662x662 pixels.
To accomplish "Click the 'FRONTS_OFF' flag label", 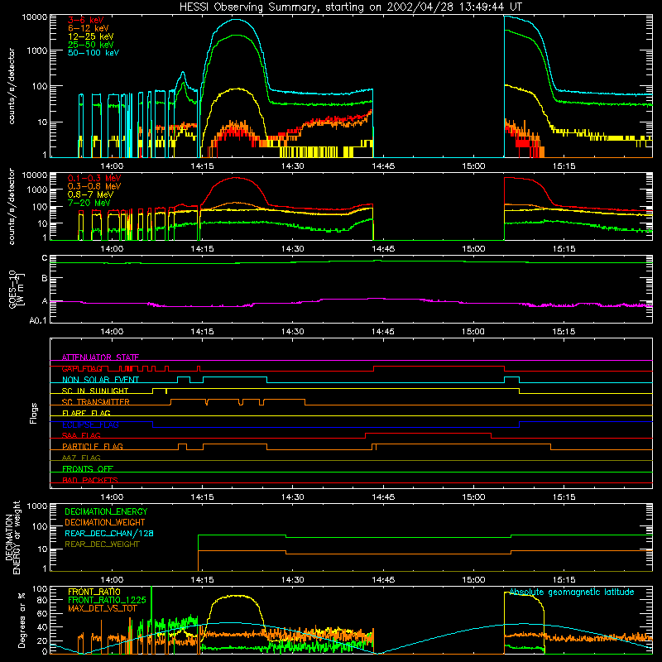I will (x=87, y=468).
